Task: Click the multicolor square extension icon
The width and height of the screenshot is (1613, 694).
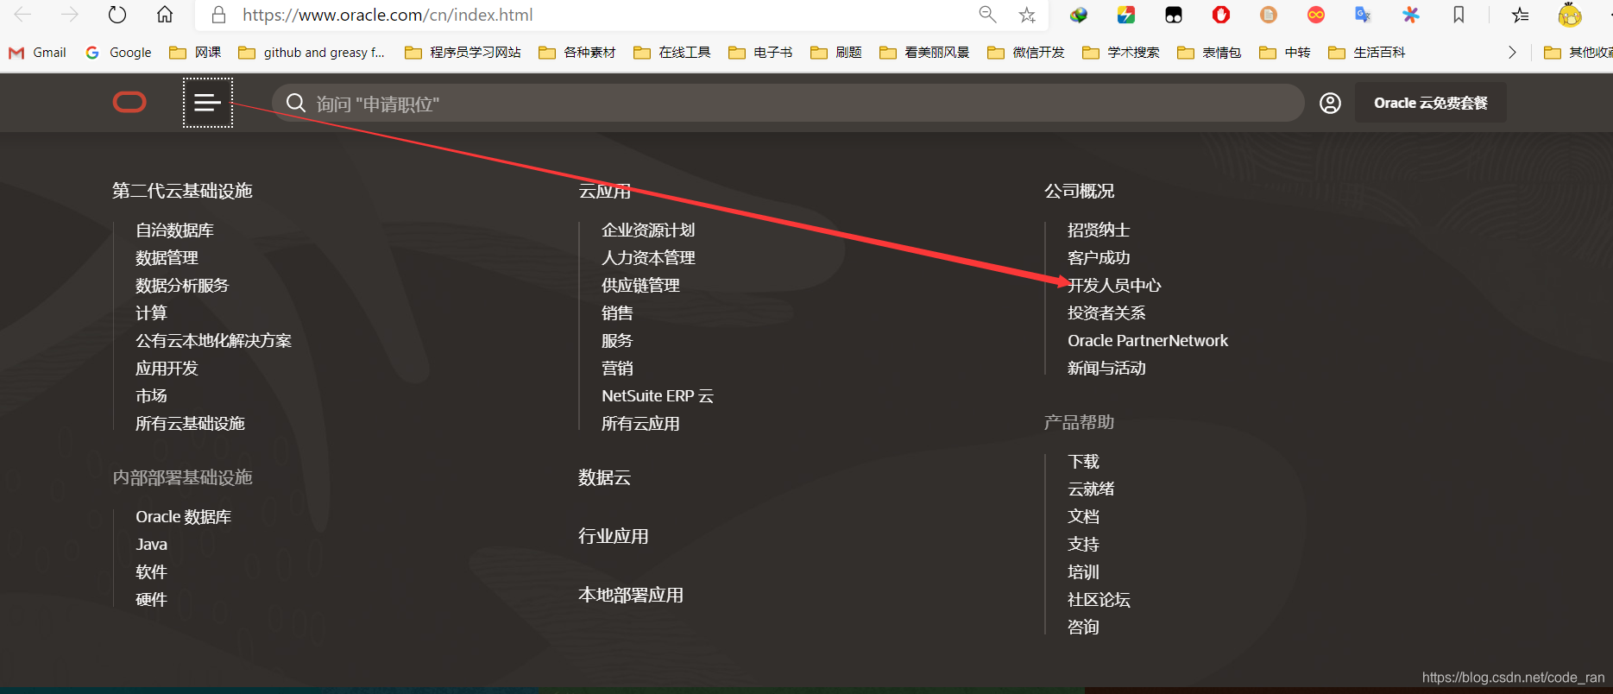Action: pos(1126,15)
